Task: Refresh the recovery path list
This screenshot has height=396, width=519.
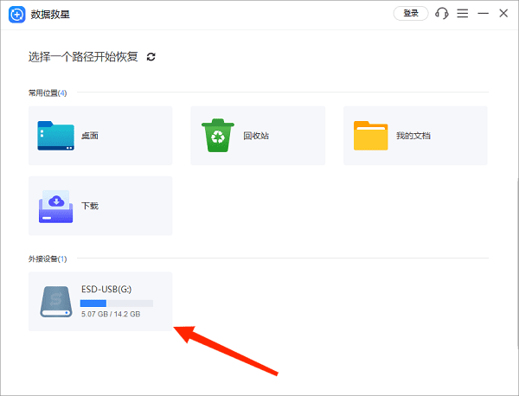Action: click(x=151, y=57)
